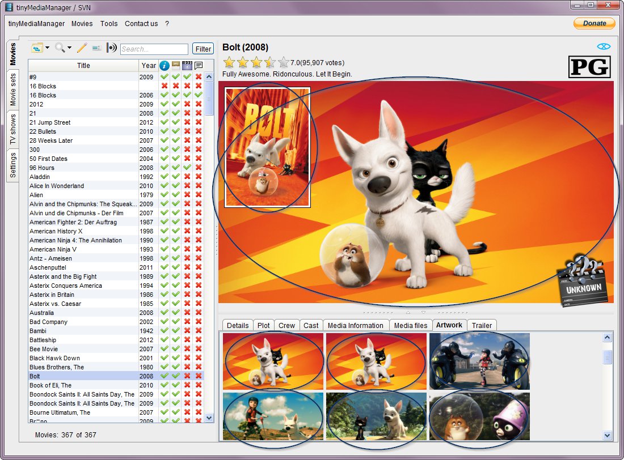Switch to the Media files tab
Screen dimensions: 624x460
(x=411, y=326)
